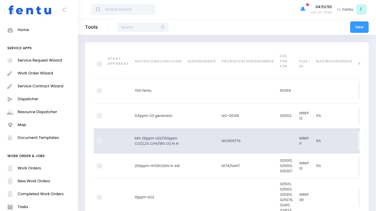
Task: Check the 10ppm SO2 row checkbox
Action: click(x=99, y=197)
